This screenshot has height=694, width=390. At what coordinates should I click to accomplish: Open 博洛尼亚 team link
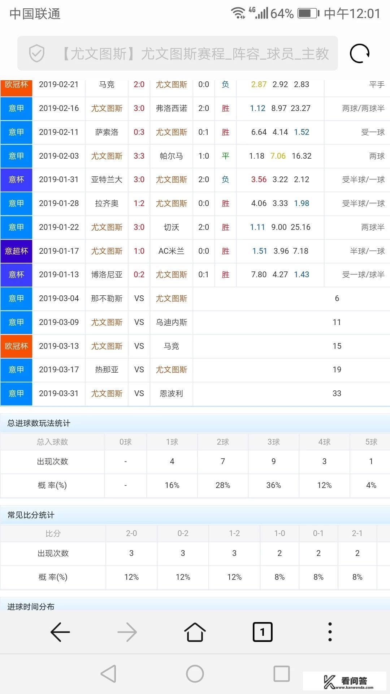pyautogui.click(x=107, y=275)
